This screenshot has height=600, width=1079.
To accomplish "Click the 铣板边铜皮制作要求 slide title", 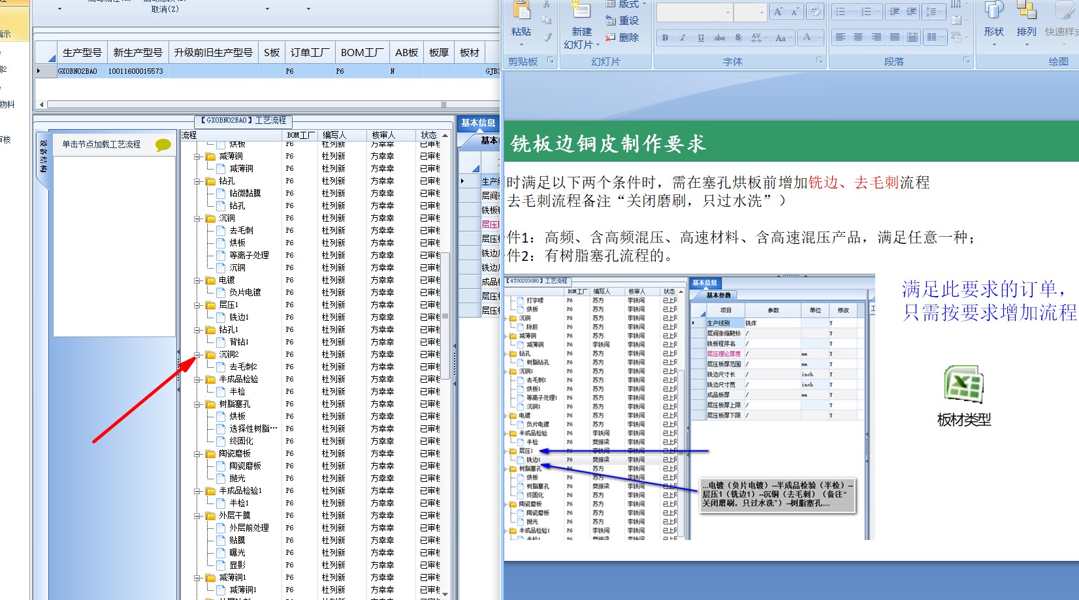I will 607,143.
